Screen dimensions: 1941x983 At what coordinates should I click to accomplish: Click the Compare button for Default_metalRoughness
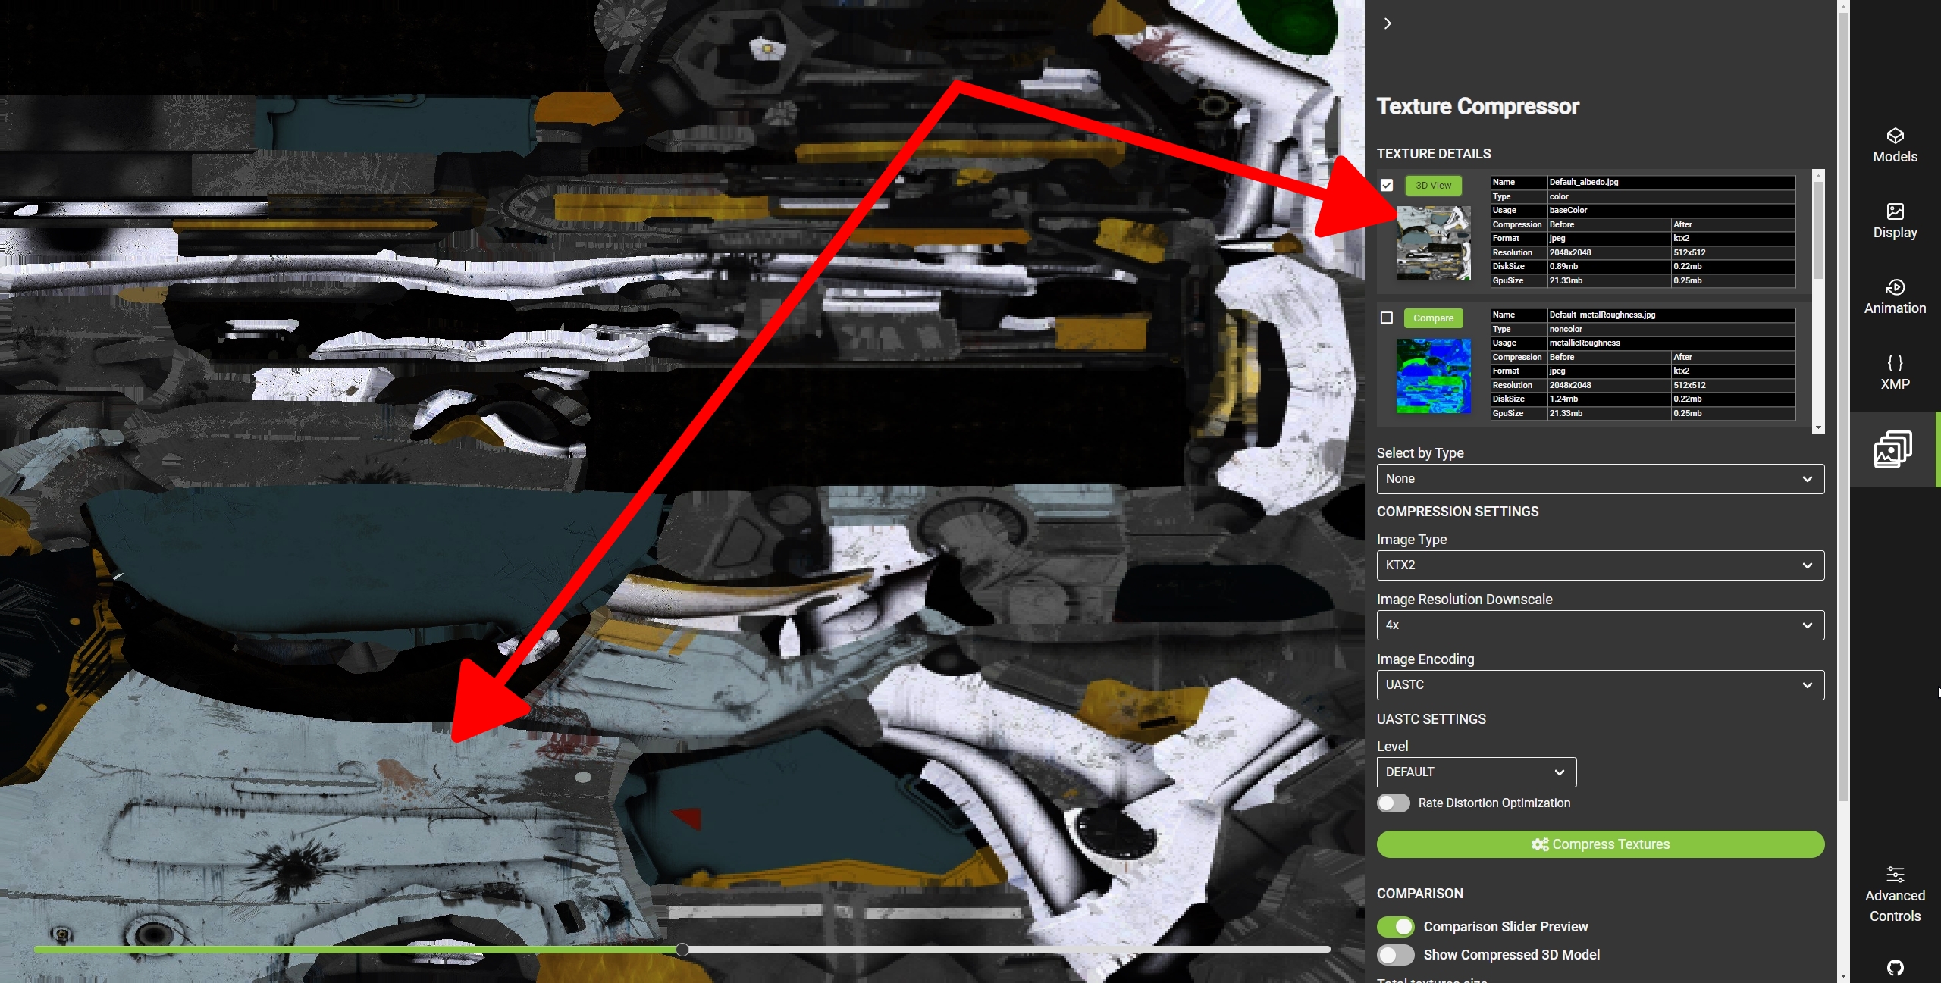click(x=1432, y=318)
